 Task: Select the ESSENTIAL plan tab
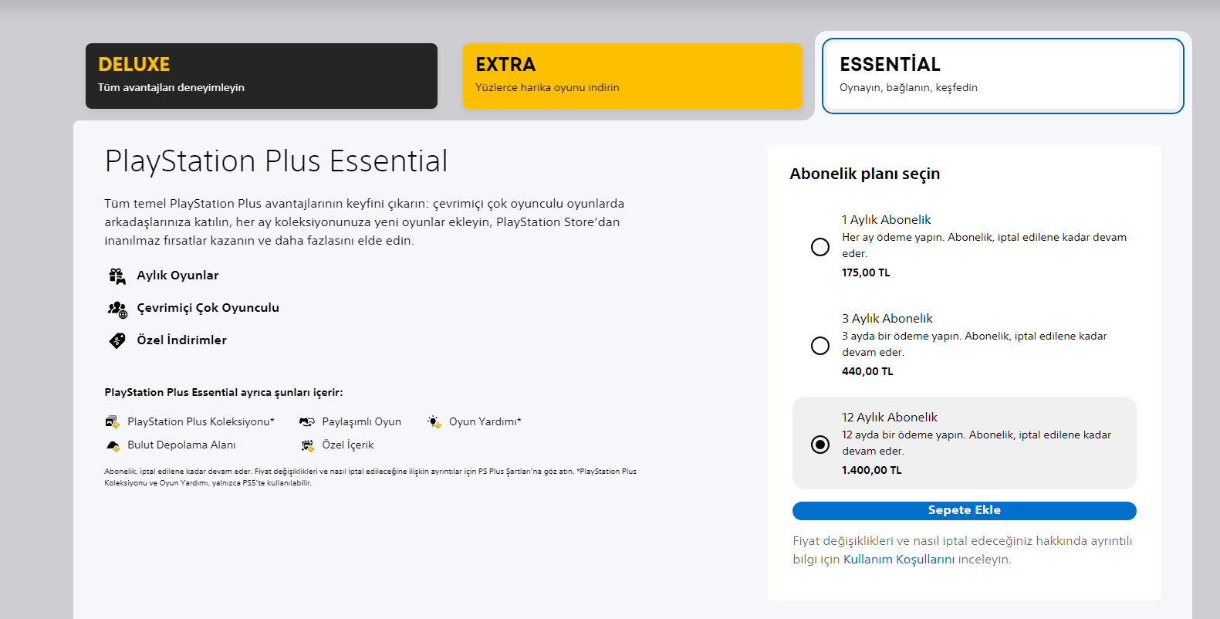coord(1002,76)
